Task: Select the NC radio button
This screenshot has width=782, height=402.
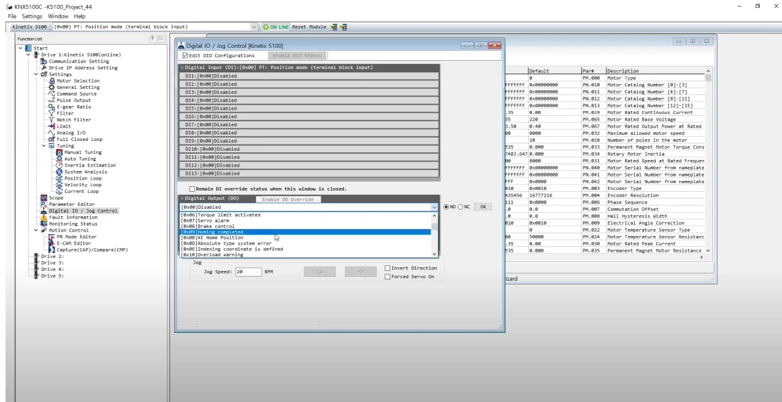Action: 461,207
